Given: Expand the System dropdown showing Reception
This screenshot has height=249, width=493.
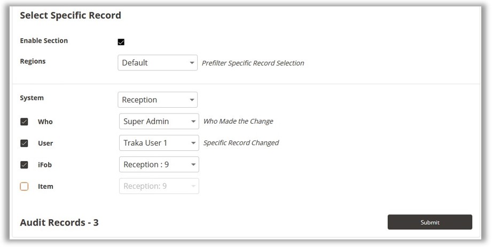Looking at the screenshot, I should 157,100.
